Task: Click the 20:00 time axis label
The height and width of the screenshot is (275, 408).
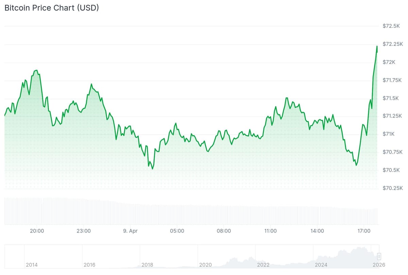Action: click(x=37, y=231)
